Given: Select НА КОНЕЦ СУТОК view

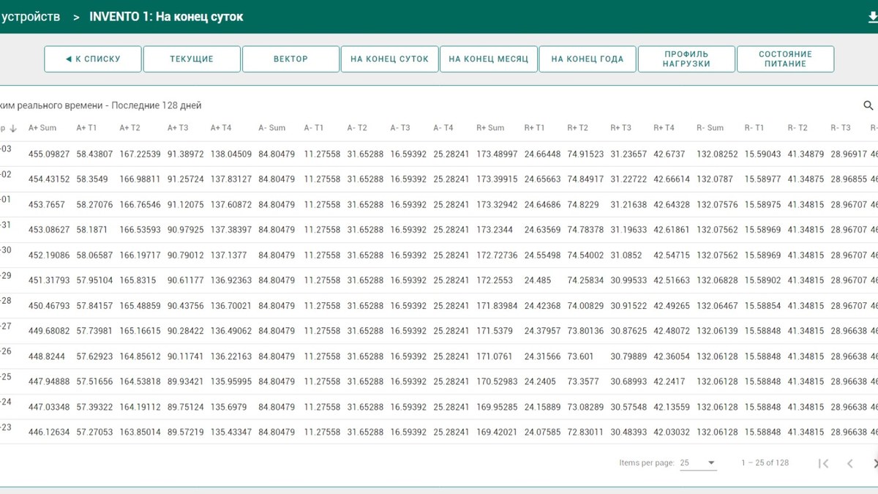Looking at the screenshot, I should click(x=389, y=59).
